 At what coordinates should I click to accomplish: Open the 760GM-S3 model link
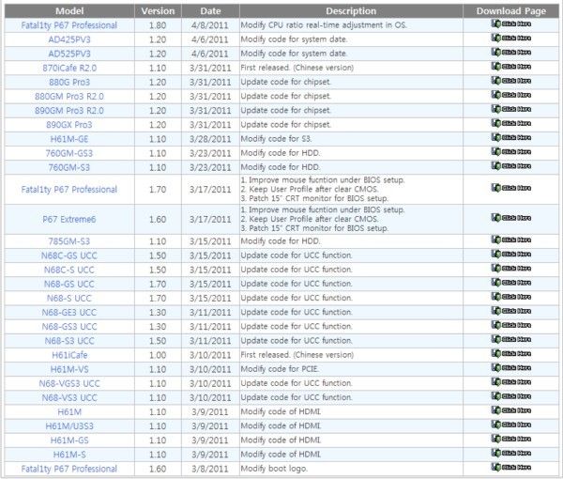coord(69,167)
